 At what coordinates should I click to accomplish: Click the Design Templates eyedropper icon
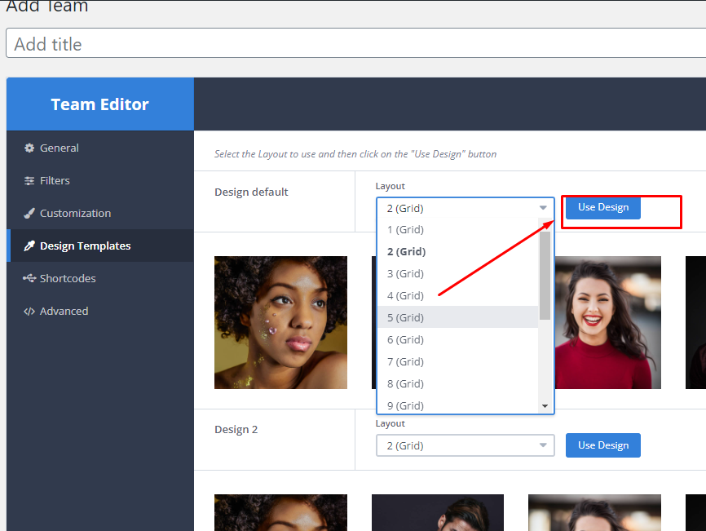click(x=29, y=246)
